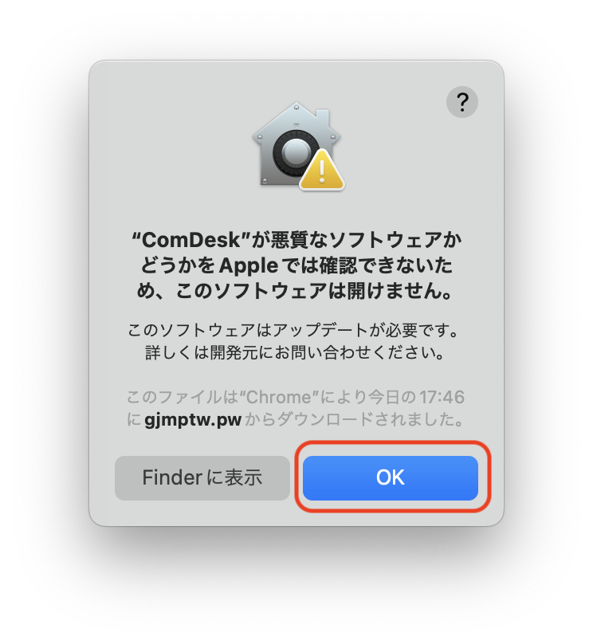
Task: Click the 17:46 download time text
Action: click(442, 398)
